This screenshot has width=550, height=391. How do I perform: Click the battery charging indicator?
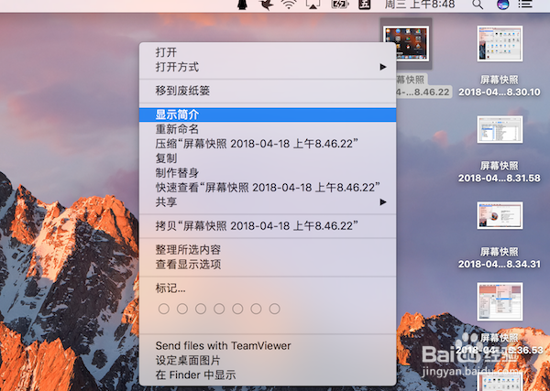tap(339, 5)
